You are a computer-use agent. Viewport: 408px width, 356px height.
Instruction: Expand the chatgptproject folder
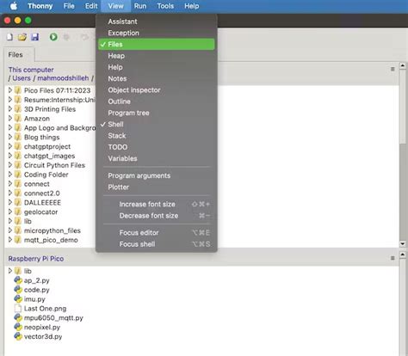[10, 146]
